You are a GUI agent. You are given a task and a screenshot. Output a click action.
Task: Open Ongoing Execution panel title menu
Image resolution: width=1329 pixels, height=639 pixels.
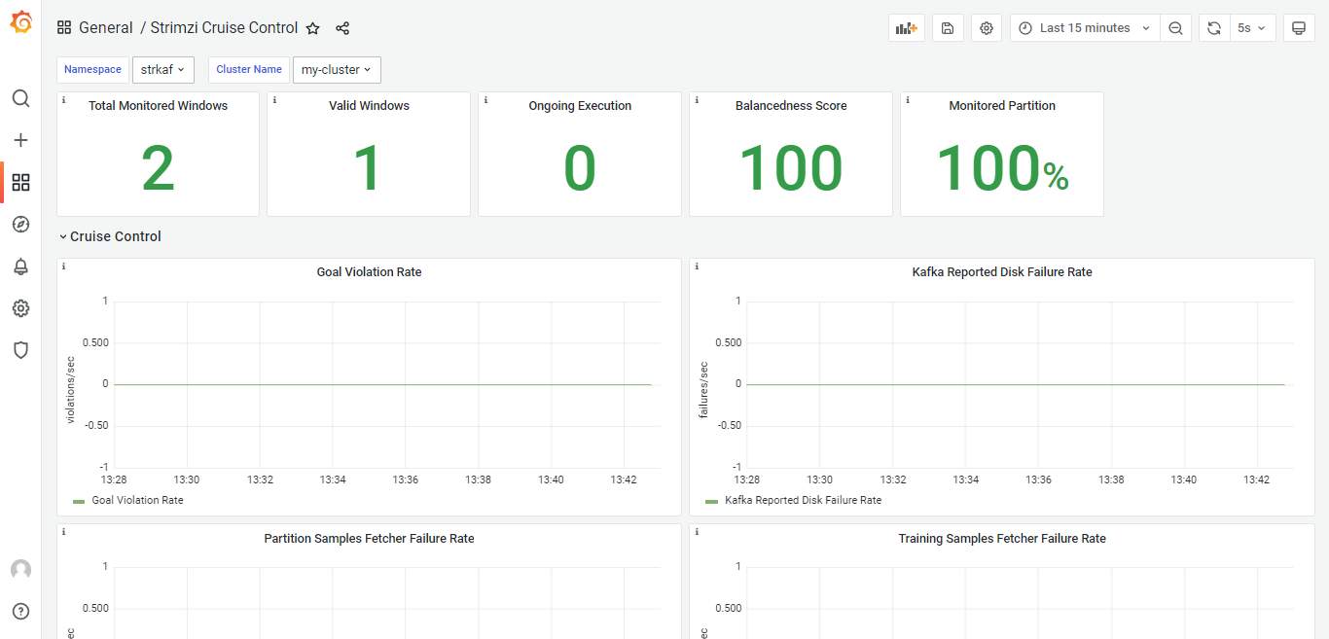click(580, 106)
